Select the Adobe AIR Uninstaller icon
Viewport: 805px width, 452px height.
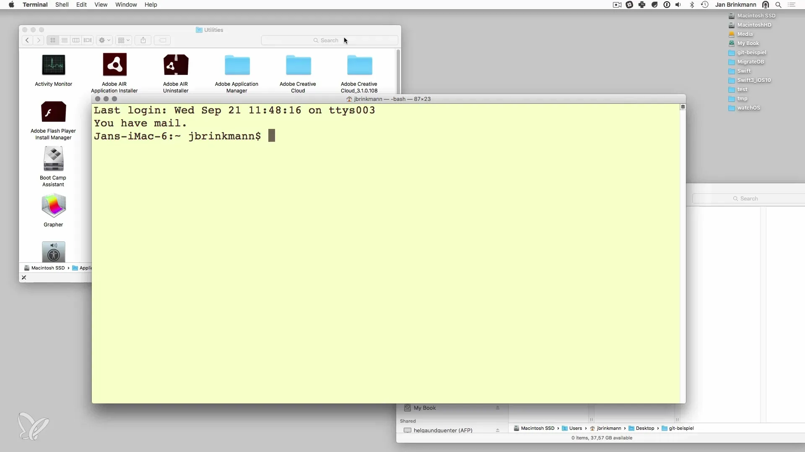point(176,65)
